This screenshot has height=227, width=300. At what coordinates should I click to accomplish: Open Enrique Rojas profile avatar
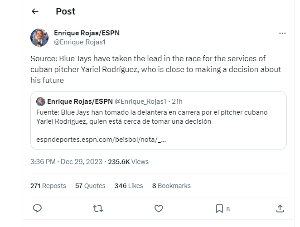[40, 38]
